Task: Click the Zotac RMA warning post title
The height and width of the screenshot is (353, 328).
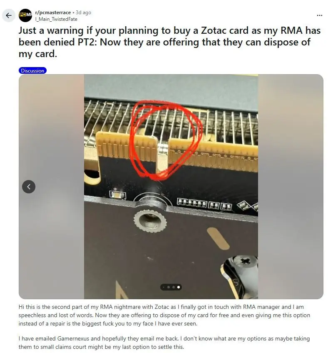Action: 169,42
